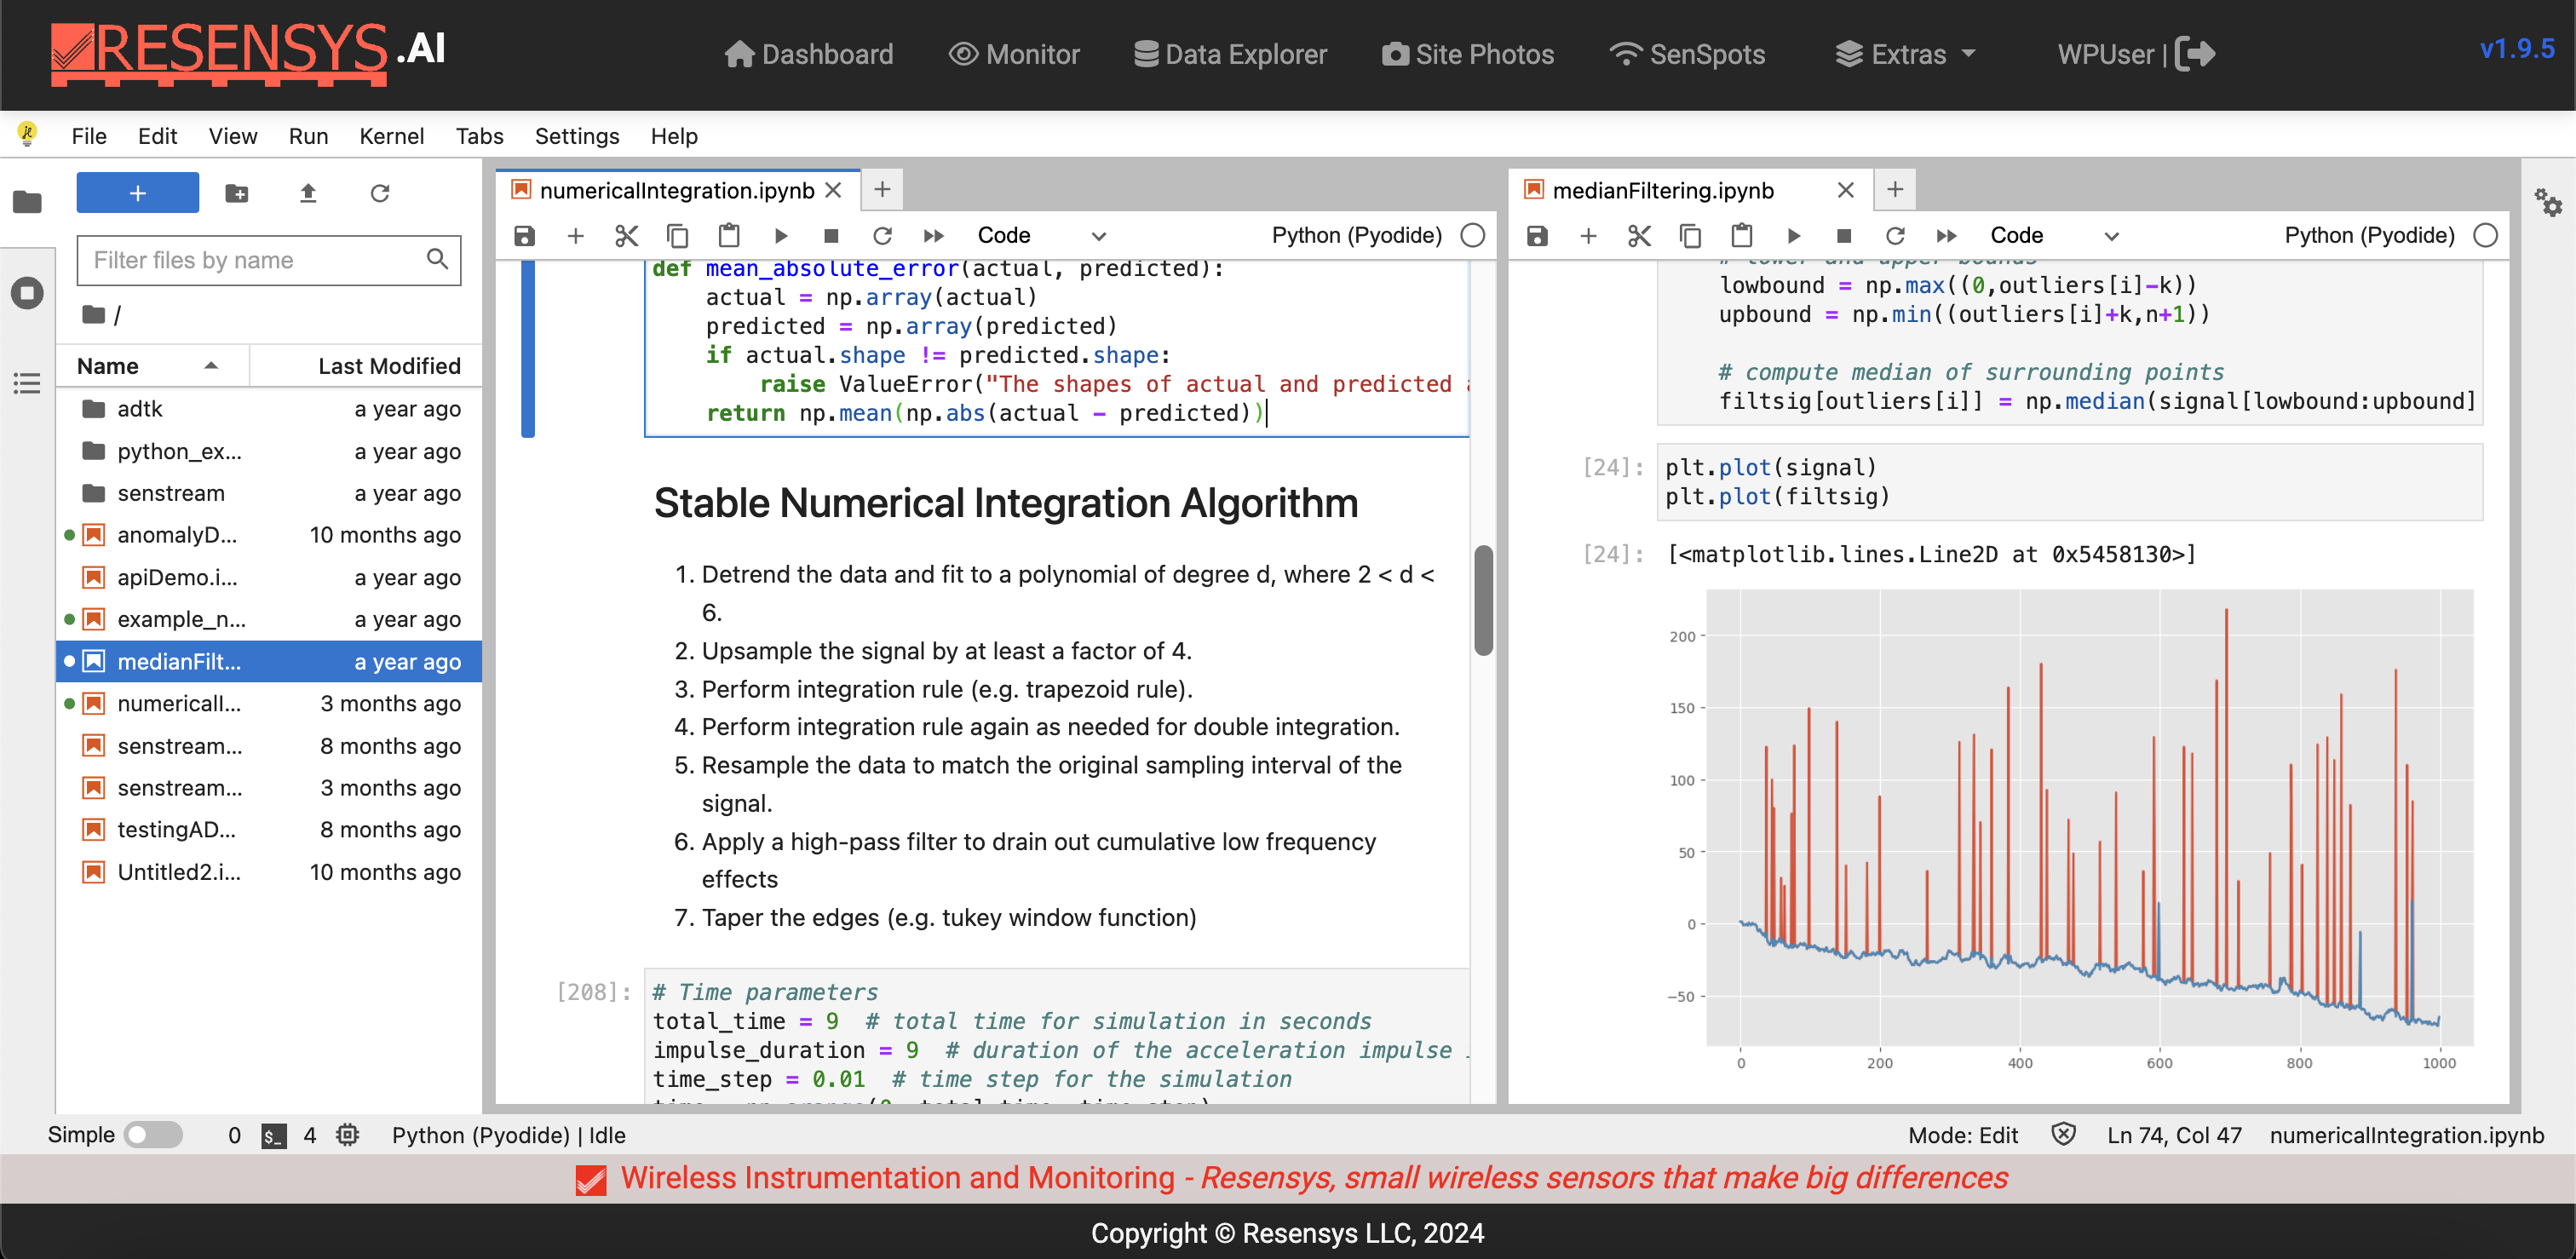Expand the Extras navigation dropdown
Screen dimensions: 2576x1259
[1906, 54]
